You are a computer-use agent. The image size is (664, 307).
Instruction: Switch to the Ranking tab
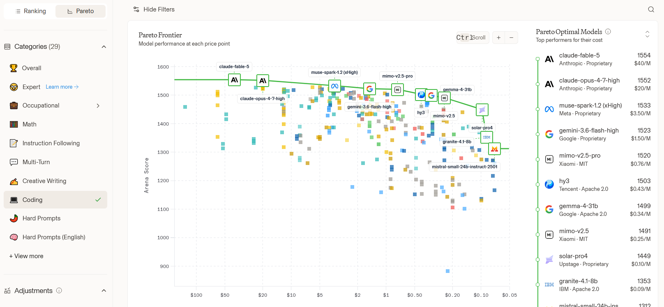click(x=30, y=11)
